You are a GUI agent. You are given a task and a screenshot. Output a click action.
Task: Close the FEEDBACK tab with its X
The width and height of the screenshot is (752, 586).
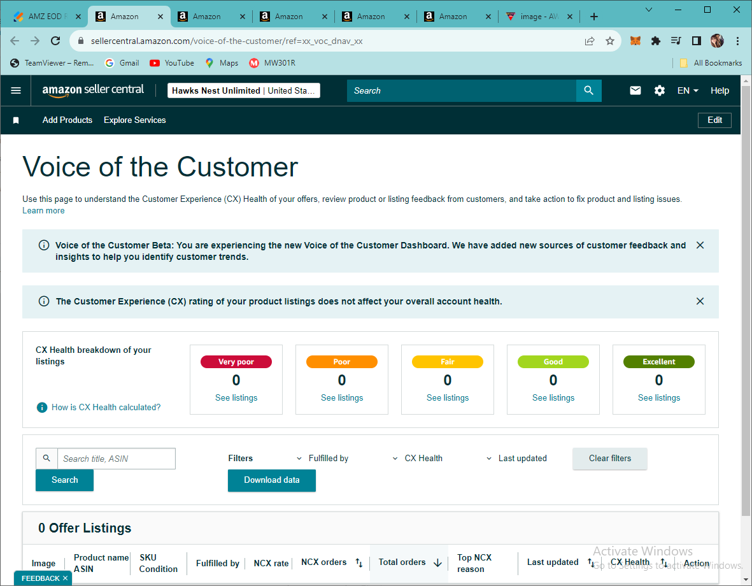click(65, 578)
